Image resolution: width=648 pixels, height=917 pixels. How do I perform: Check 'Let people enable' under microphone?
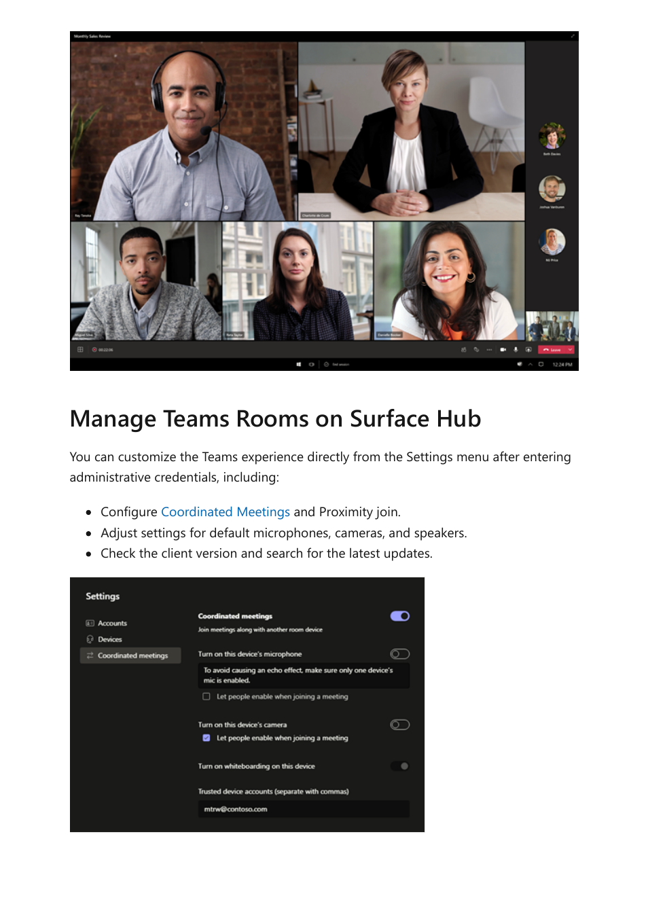(206, 697)
